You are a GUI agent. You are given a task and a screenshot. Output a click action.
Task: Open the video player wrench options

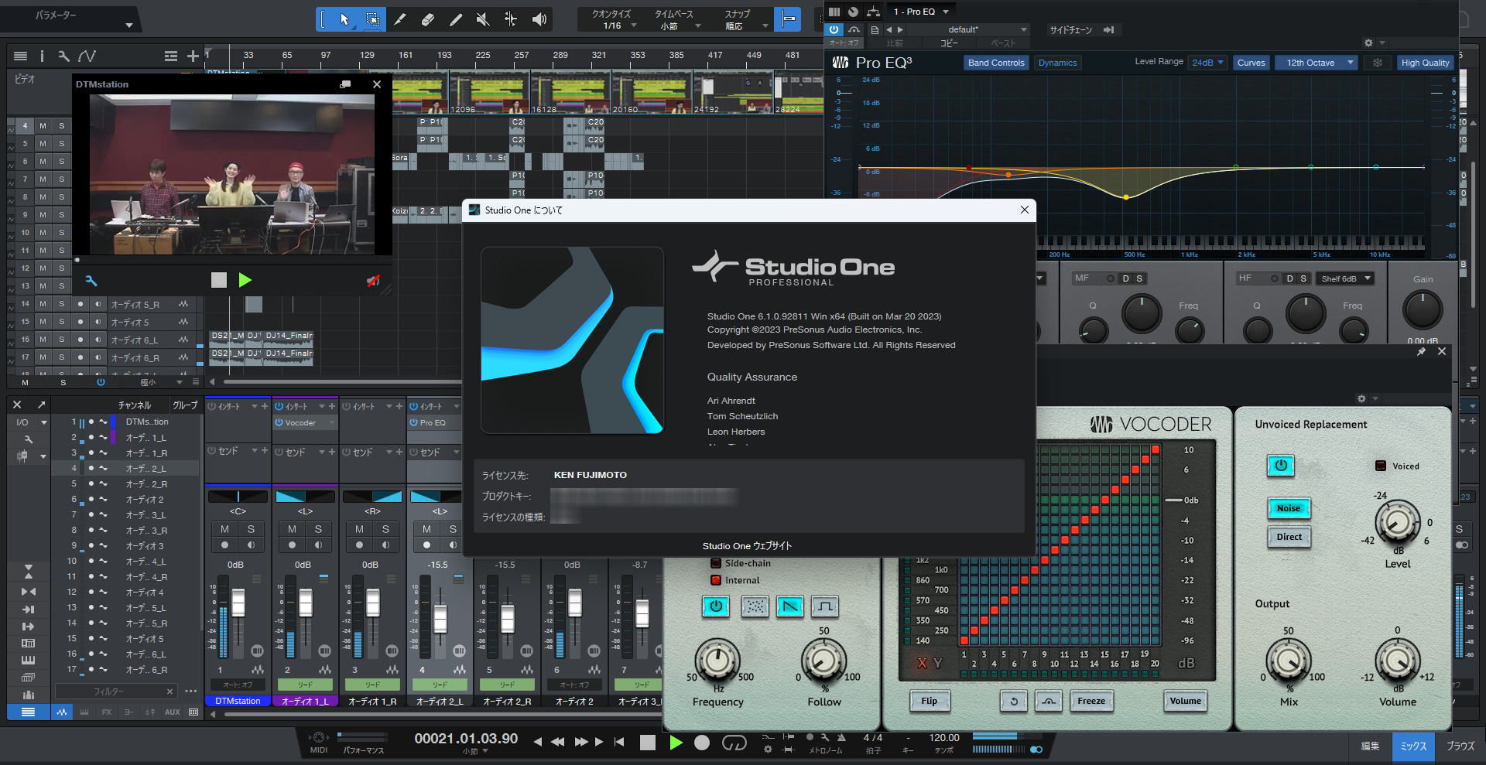click(91, 281)
